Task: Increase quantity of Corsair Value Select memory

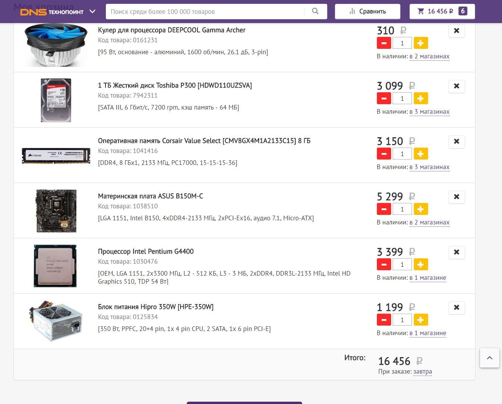Action: tap(421, 154)
